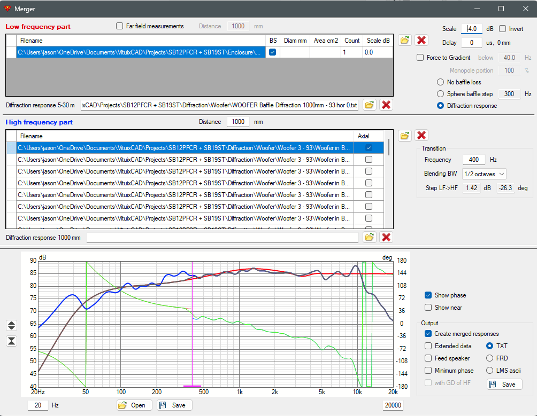Click Transition Frequency input field
This screenshot has height=416, width=537.
[x=474, y=160]
